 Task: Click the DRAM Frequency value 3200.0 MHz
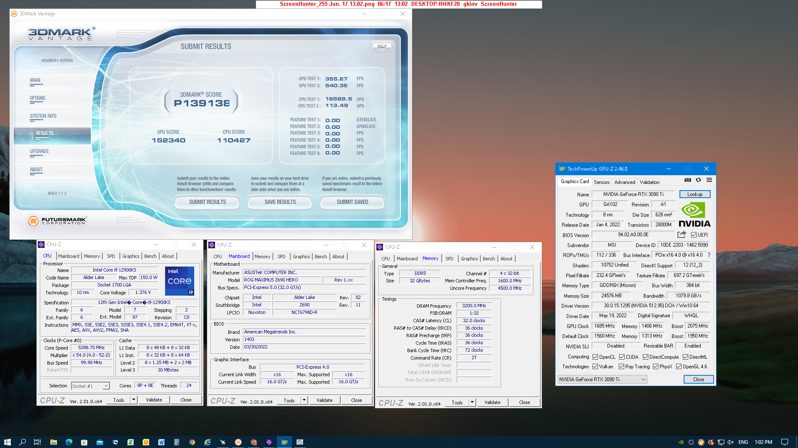(474, 306)
